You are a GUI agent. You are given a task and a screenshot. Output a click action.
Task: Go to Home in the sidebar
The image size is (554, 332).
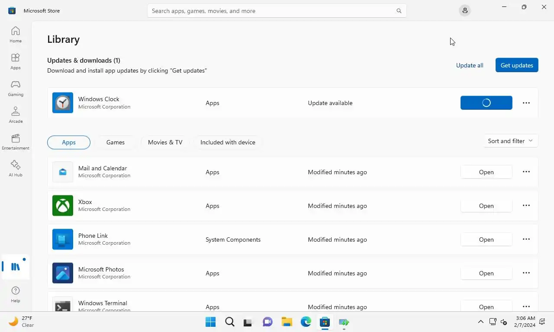click(16, 35)
